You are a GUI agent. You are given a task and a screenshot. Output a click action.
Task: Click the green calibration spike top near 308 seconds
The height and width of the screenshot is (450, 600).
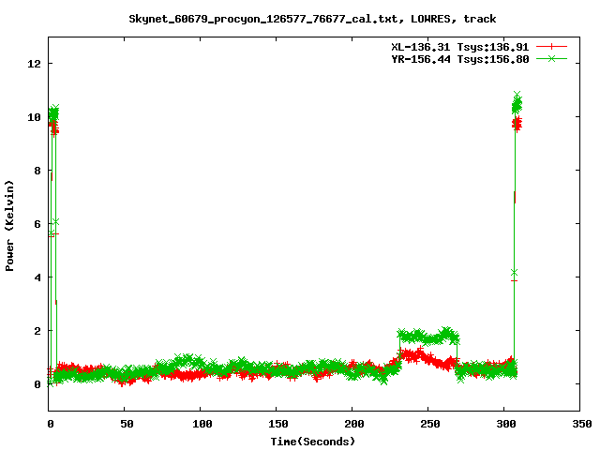517,104
